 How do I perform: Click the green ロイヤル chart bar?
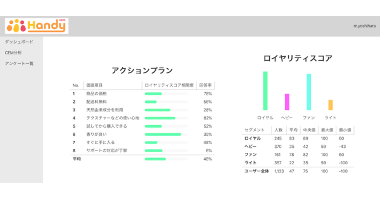pos(265,91)
